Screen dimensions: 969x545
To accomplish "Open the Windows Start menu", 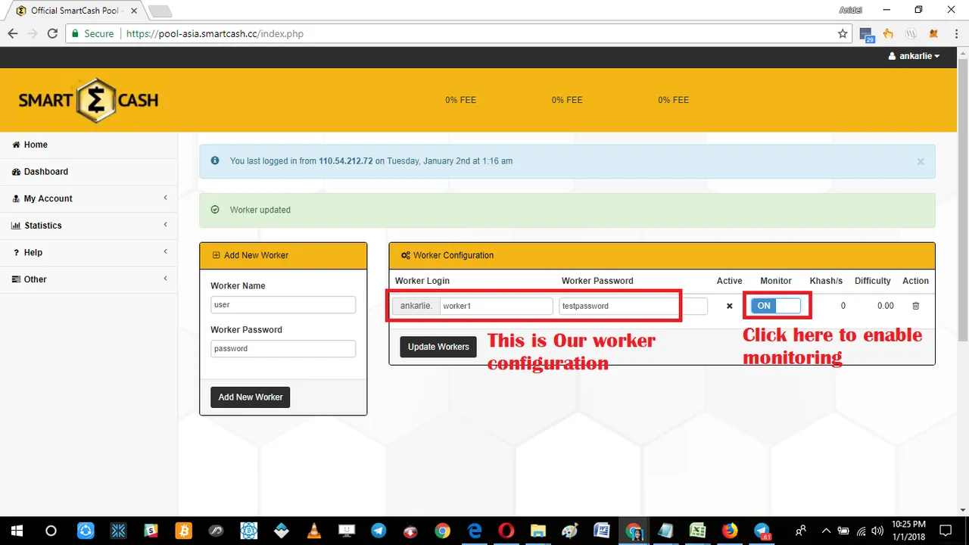I will [x=16, y=531].
